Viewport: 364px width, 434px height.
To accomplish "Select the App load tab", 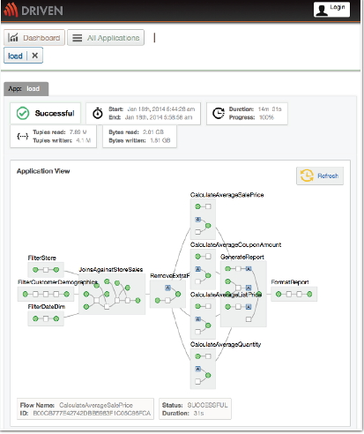I will pyautogui.click(x=26, y=89).
